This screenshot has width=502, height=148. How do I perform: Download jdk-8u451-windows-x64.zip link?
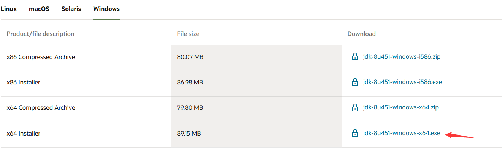click(x=401, y=107)
